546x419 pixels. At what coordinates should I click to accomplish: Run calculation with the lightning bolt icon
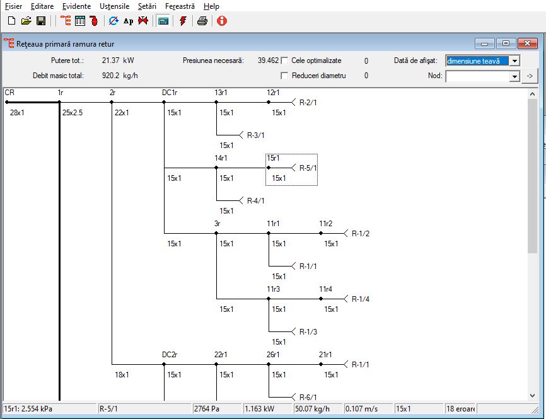point(183,21)
